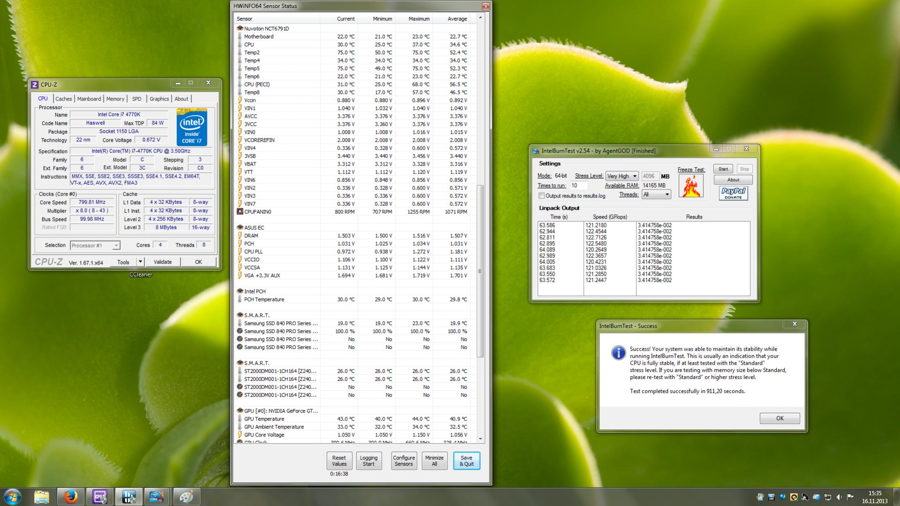
Task: Click the Nuvoton NCT6791D chip icon in HWiNFO
Action: pyautogui.click(x=240, y=28)
